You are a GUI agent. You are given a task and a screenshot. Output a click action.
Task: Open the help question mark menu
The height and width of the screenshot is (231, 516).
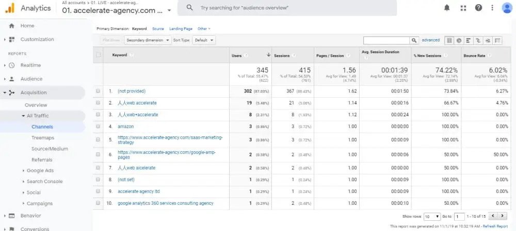(x=478, y=8)
